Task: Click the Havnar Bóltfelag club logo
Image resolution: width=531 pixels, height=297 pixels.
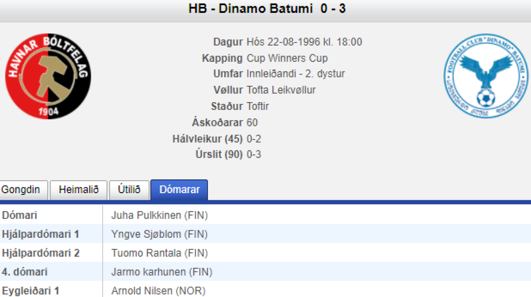Action: [x=48, y=76]
